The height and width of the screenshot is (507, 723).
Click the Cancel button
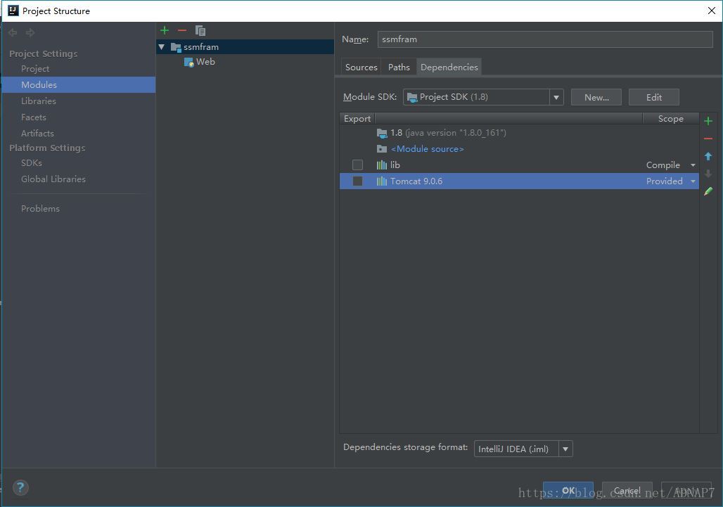coord(627,490)
